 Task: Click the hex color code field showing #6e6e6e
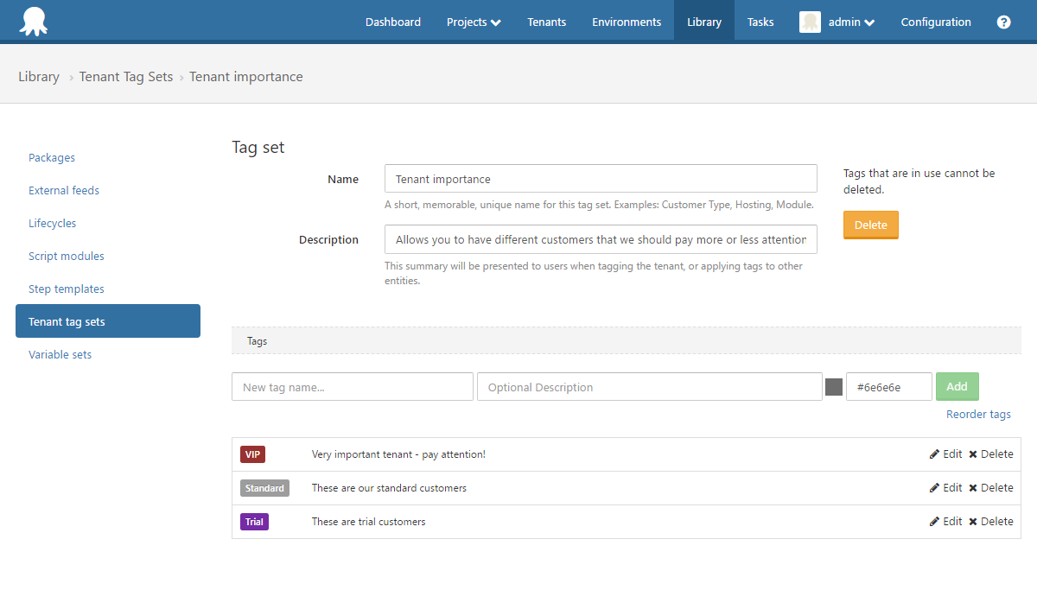click(x=888, y=386)
